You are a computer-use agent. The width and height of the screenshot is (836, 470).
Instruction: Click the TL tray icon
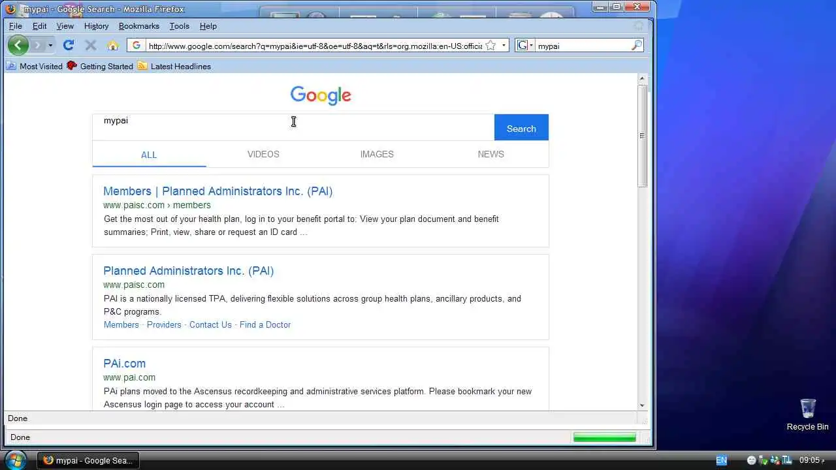point(786,460)
